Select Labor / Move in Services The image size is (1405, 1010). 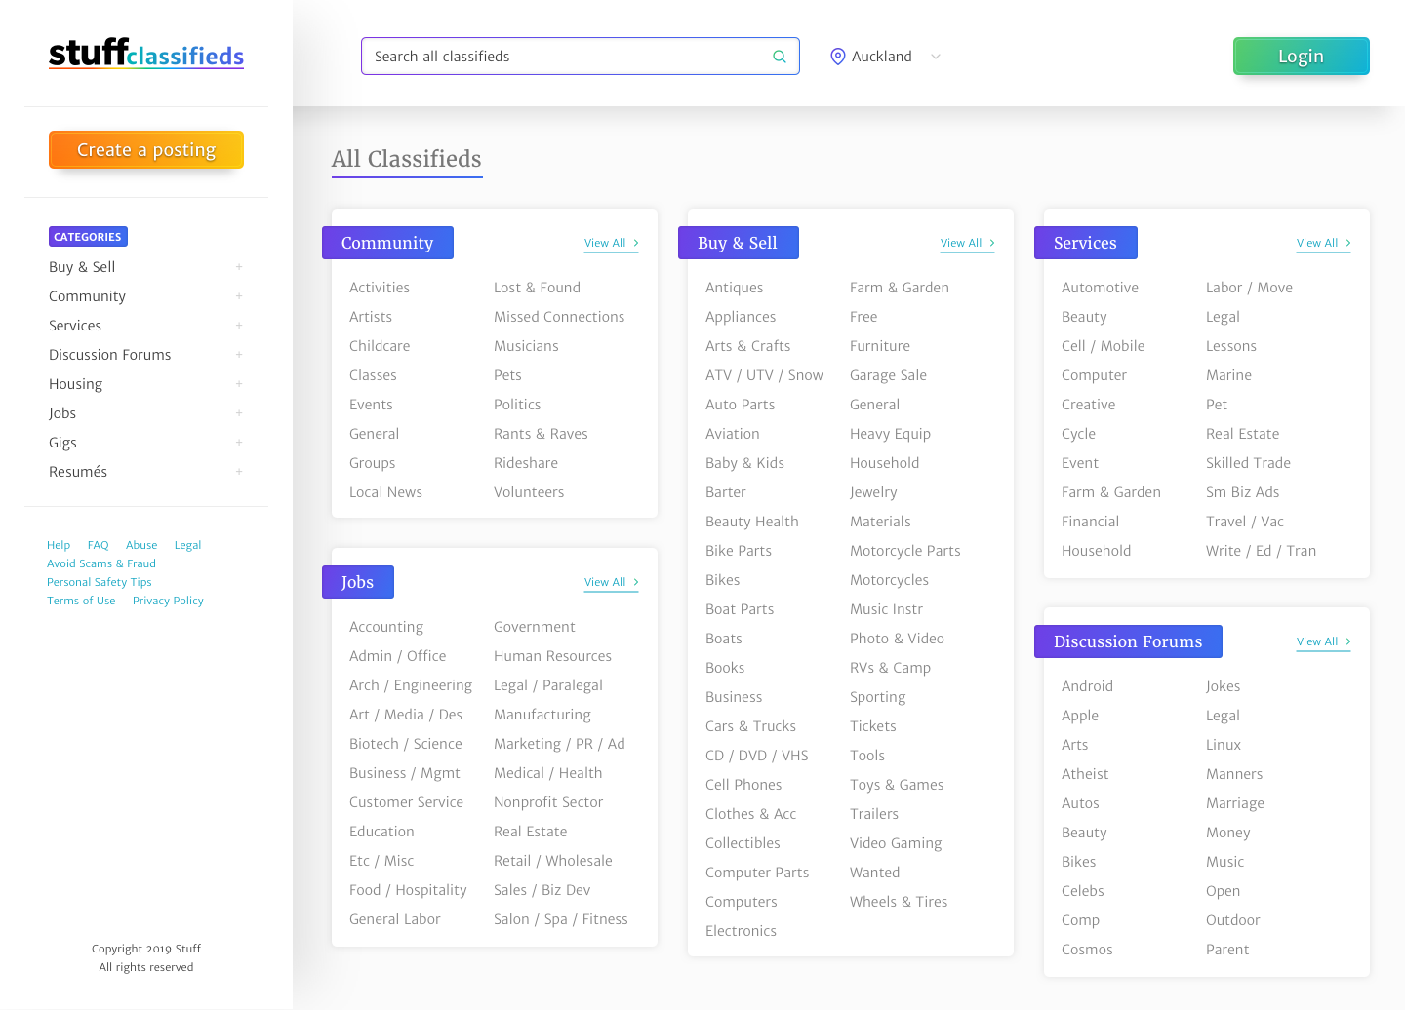point(1249,288)
